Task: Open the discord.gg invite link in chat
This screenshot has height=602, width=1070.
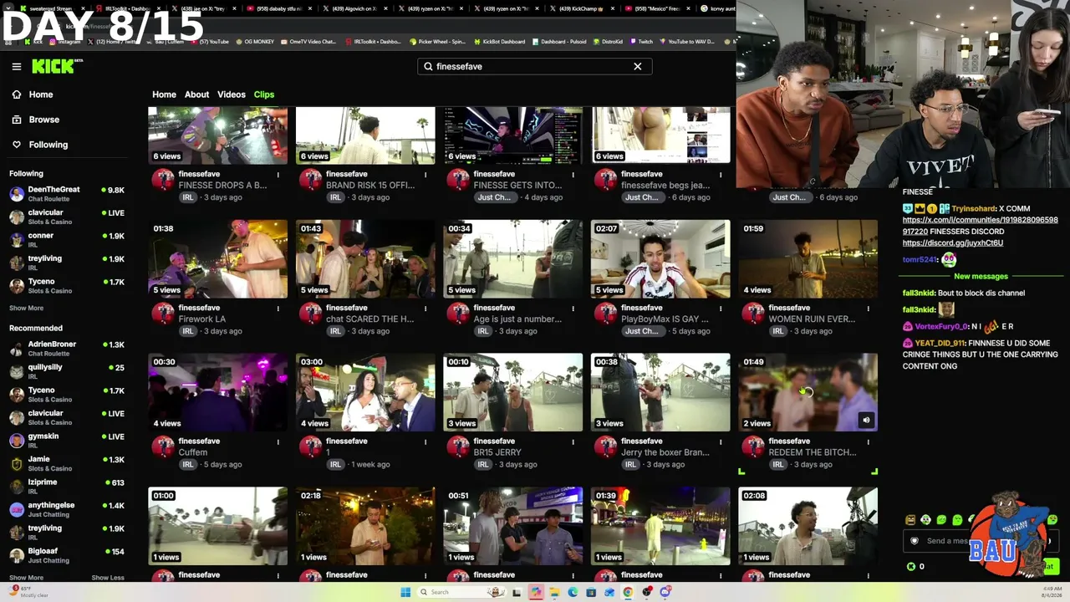Action: coord(953,243)
